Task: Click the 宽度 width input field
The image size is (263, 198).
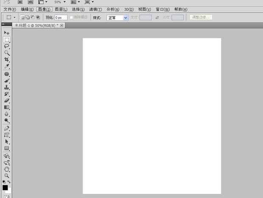Action: [x=145, y=17]
